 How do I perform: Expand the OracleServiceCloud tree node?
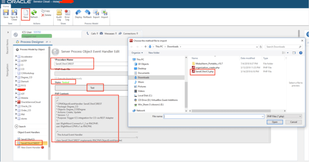pyautogui.click(x=17, y=102)
